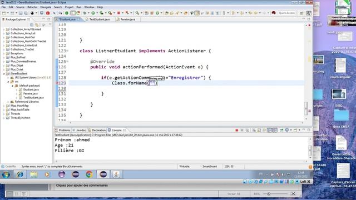Click 'Cliquez pour ajouter des commentaires' text
The width and height of the screenshot is (356, 200).
[x=82, y=186]
